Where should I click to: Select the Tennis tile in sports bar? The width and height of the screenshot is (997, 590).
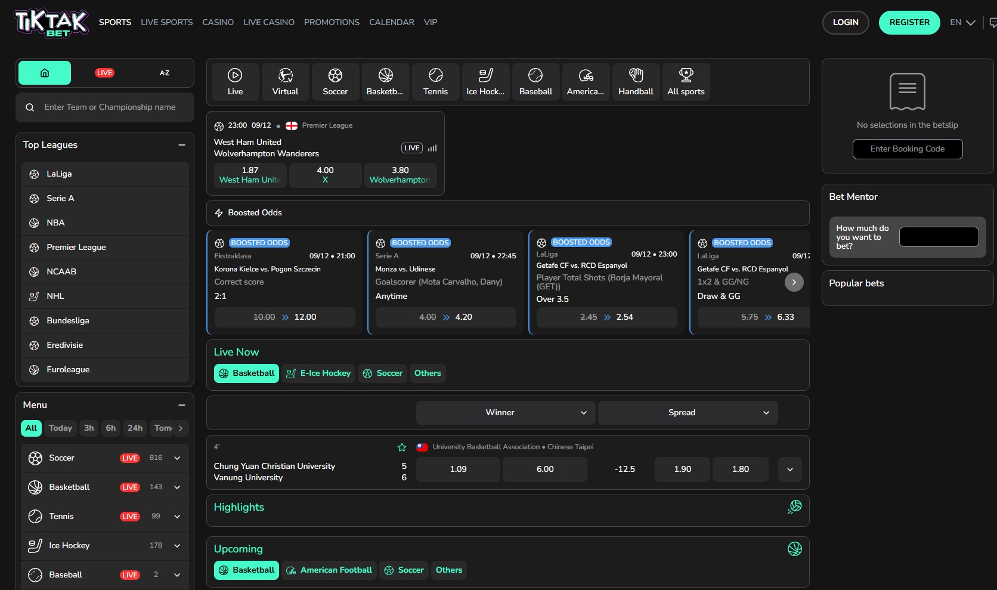(x=435, y=82)
